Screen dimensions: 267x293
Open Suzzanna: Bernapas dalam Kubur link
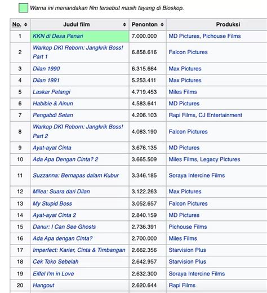tap(75, 176)
